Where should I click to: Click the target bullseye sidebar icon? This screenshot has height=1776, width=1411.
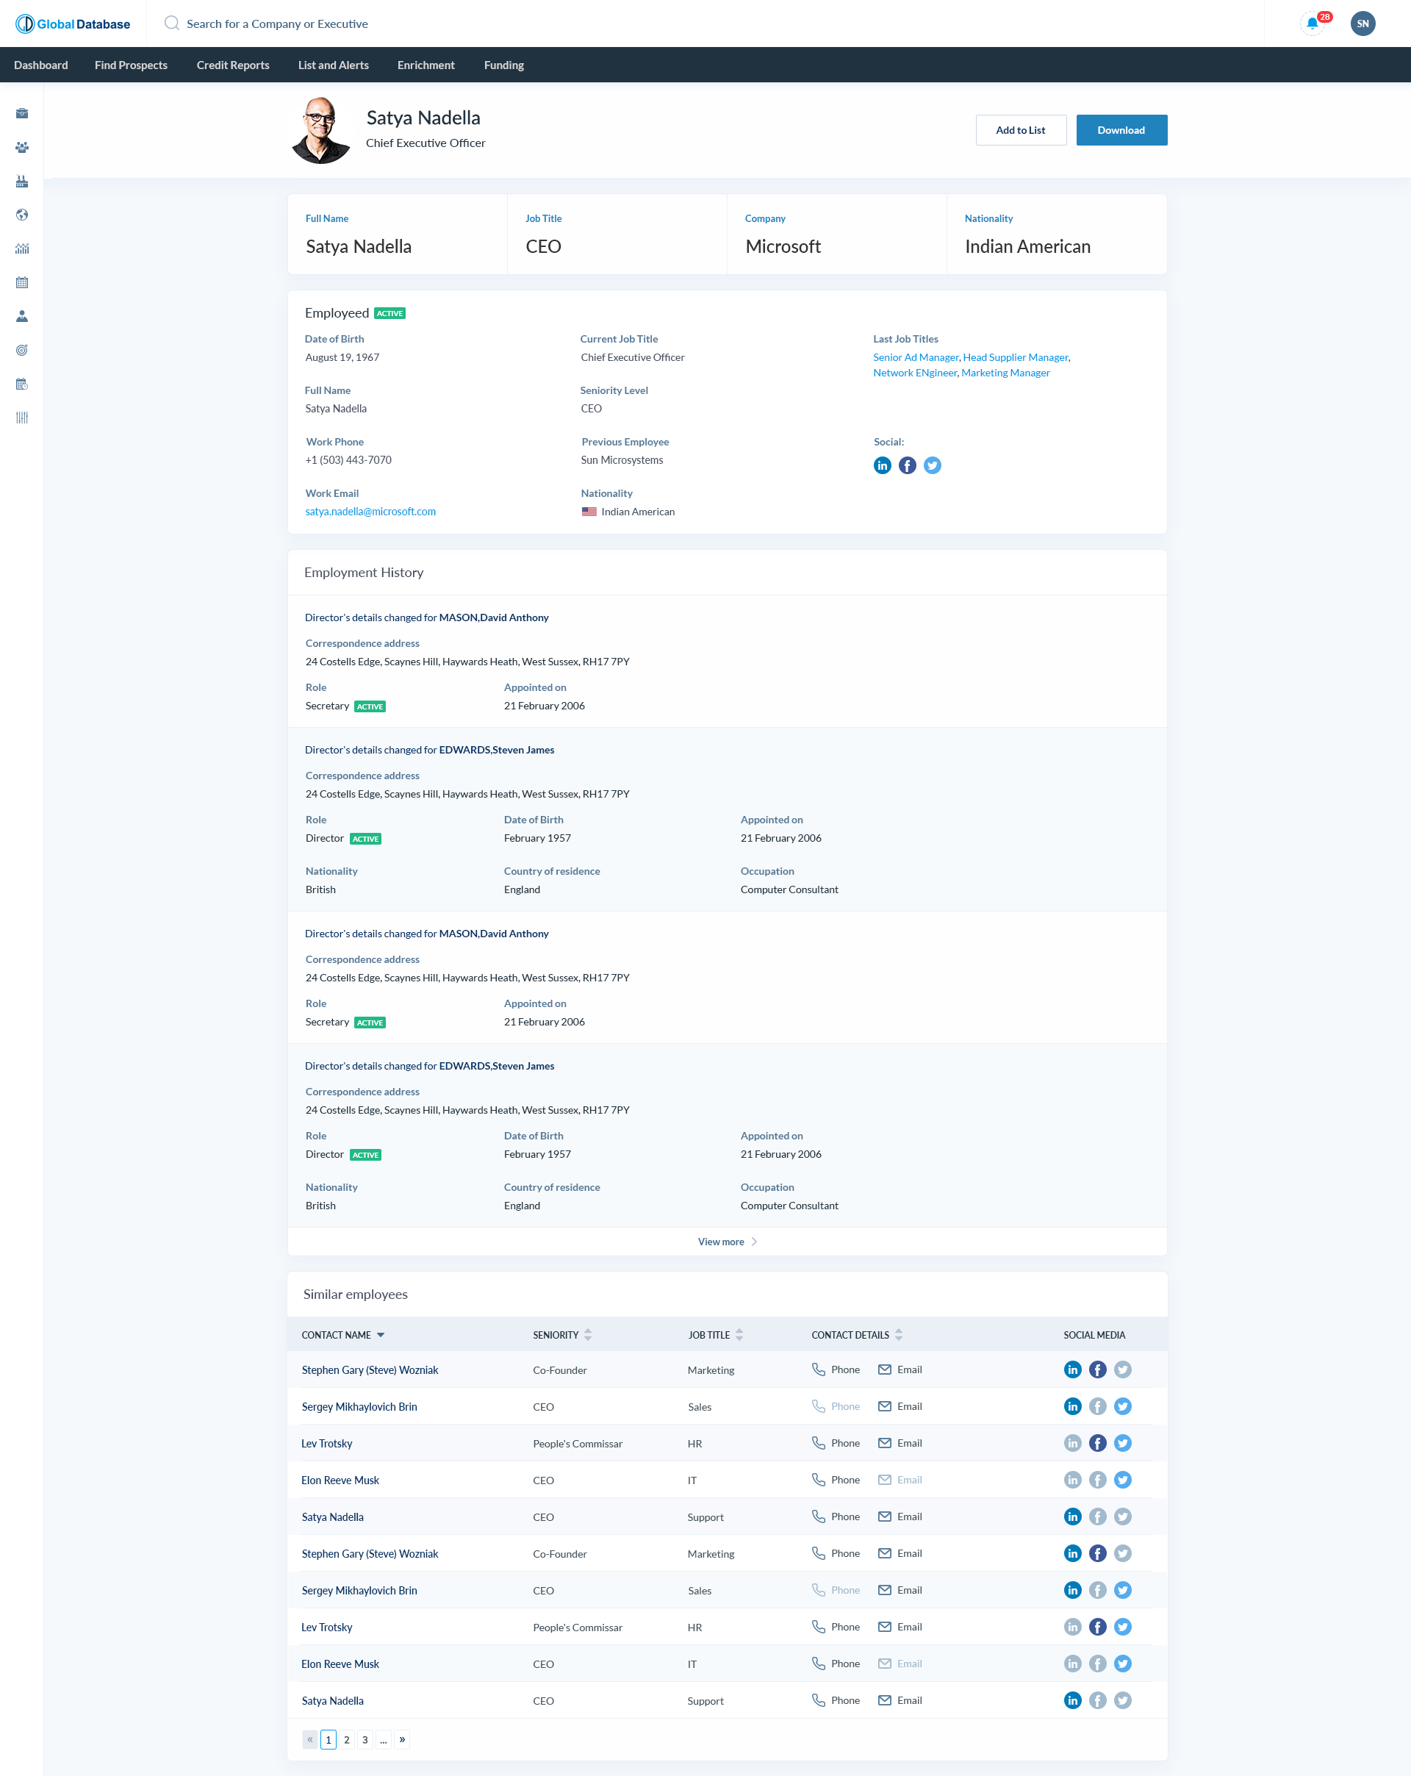[x=22, y=350]
